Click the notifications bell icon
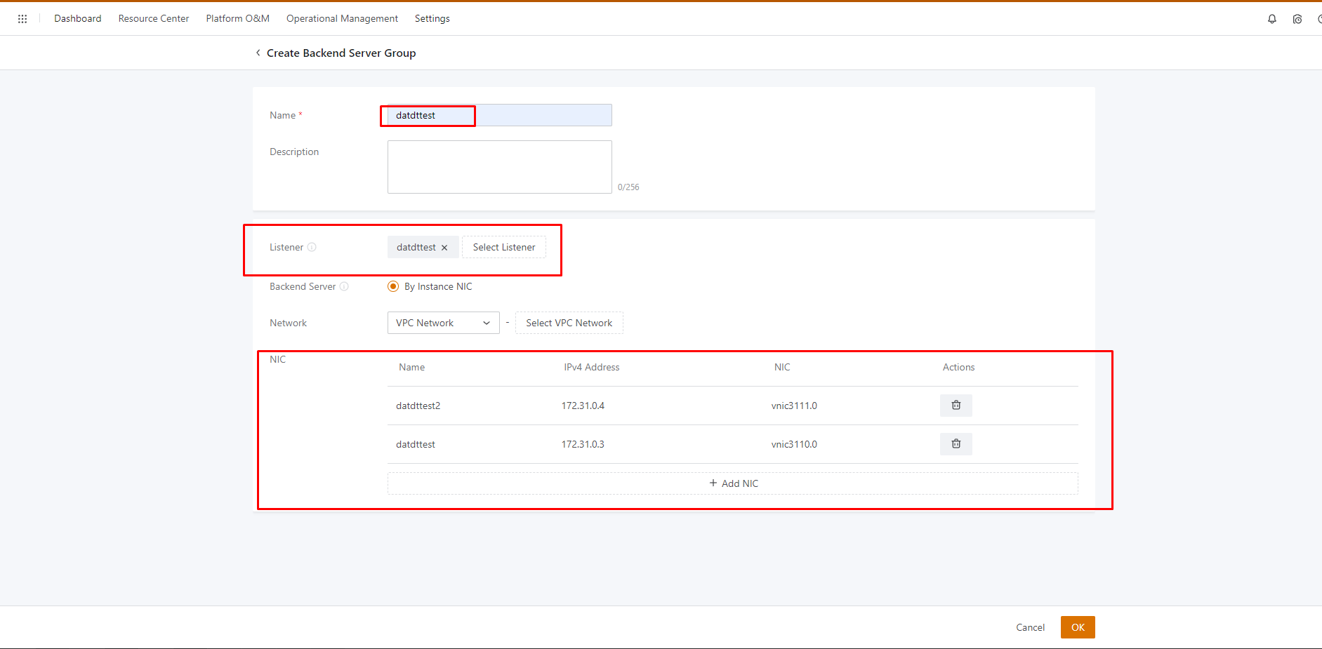The image size is (1322, 649). (x=1271, y=19)
